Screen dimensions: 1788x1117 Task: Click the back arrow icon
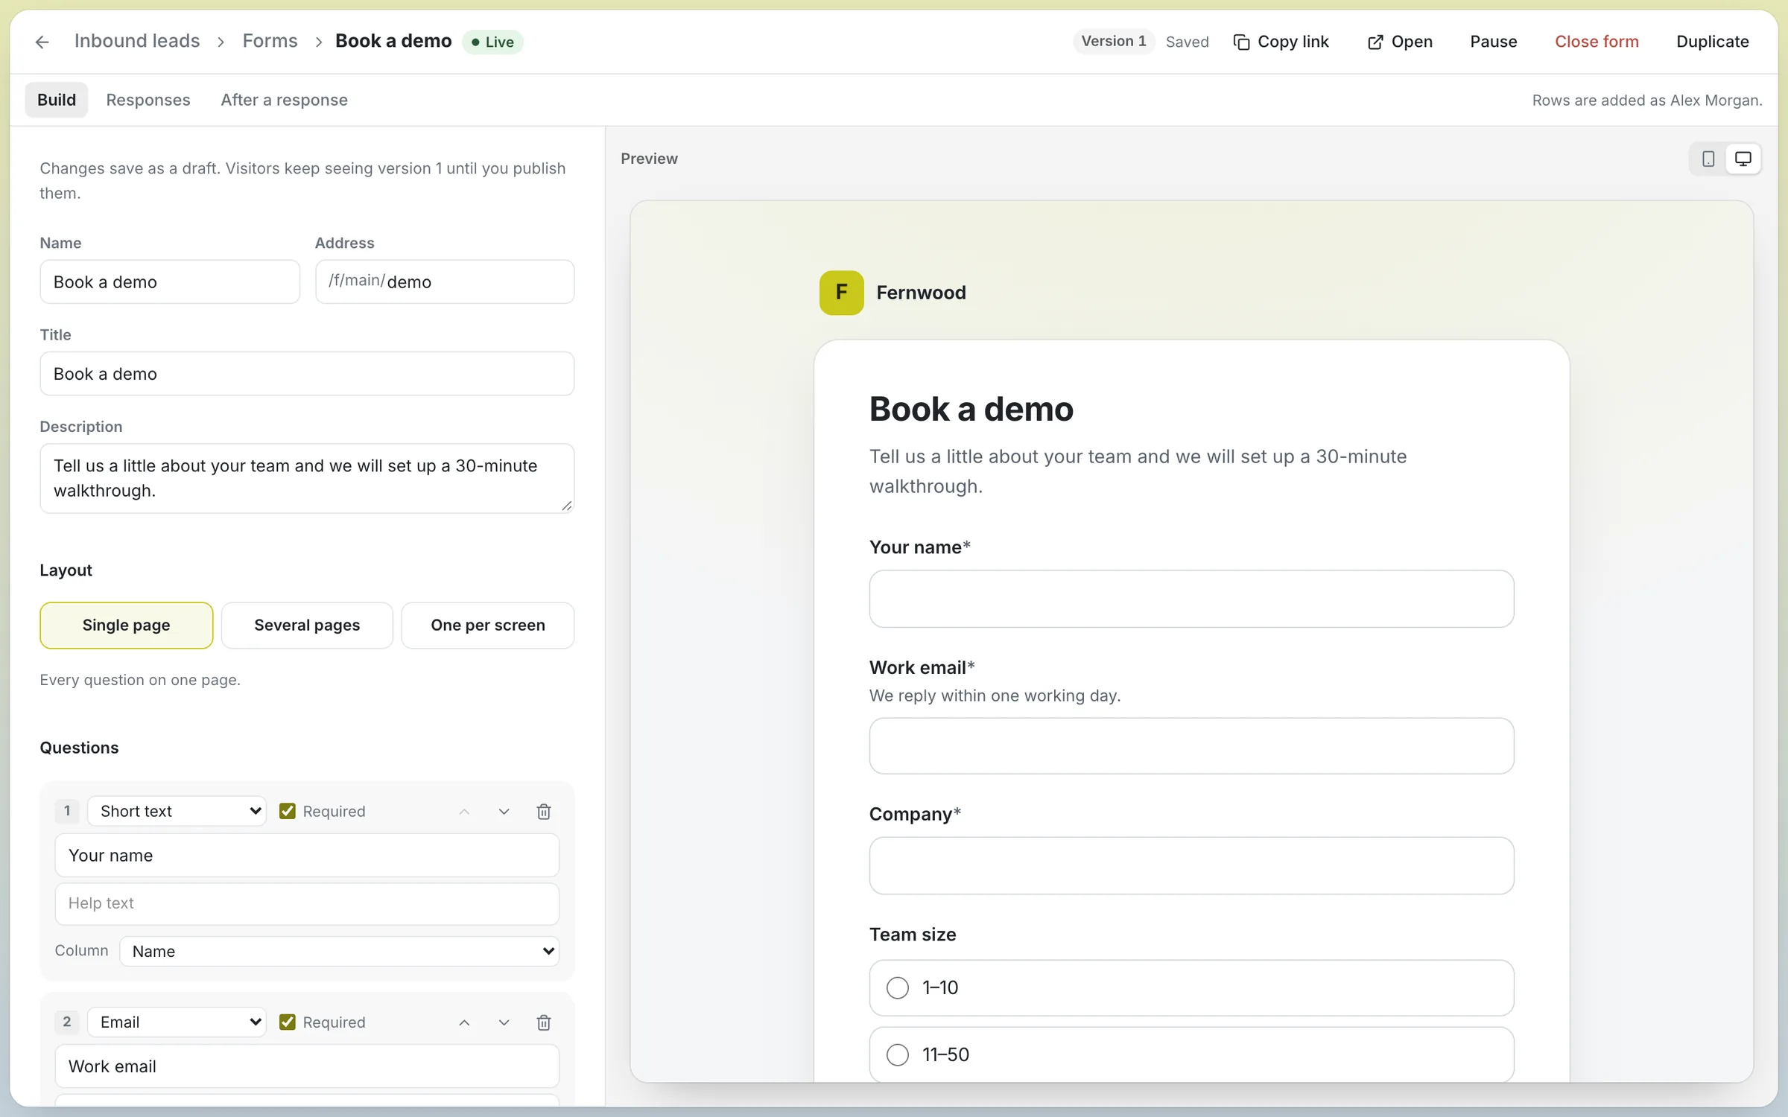pos(42,42)
